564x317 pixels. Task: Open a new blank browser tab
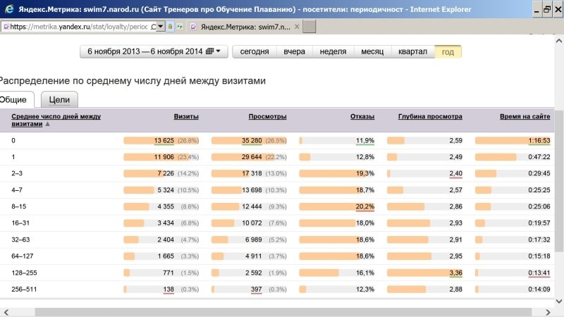point(309,27)
